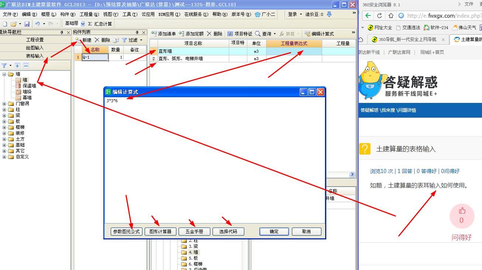Screen dimensions: 482x270
Task: Click 选择代码 button in dialog
Action: point(228,232)
